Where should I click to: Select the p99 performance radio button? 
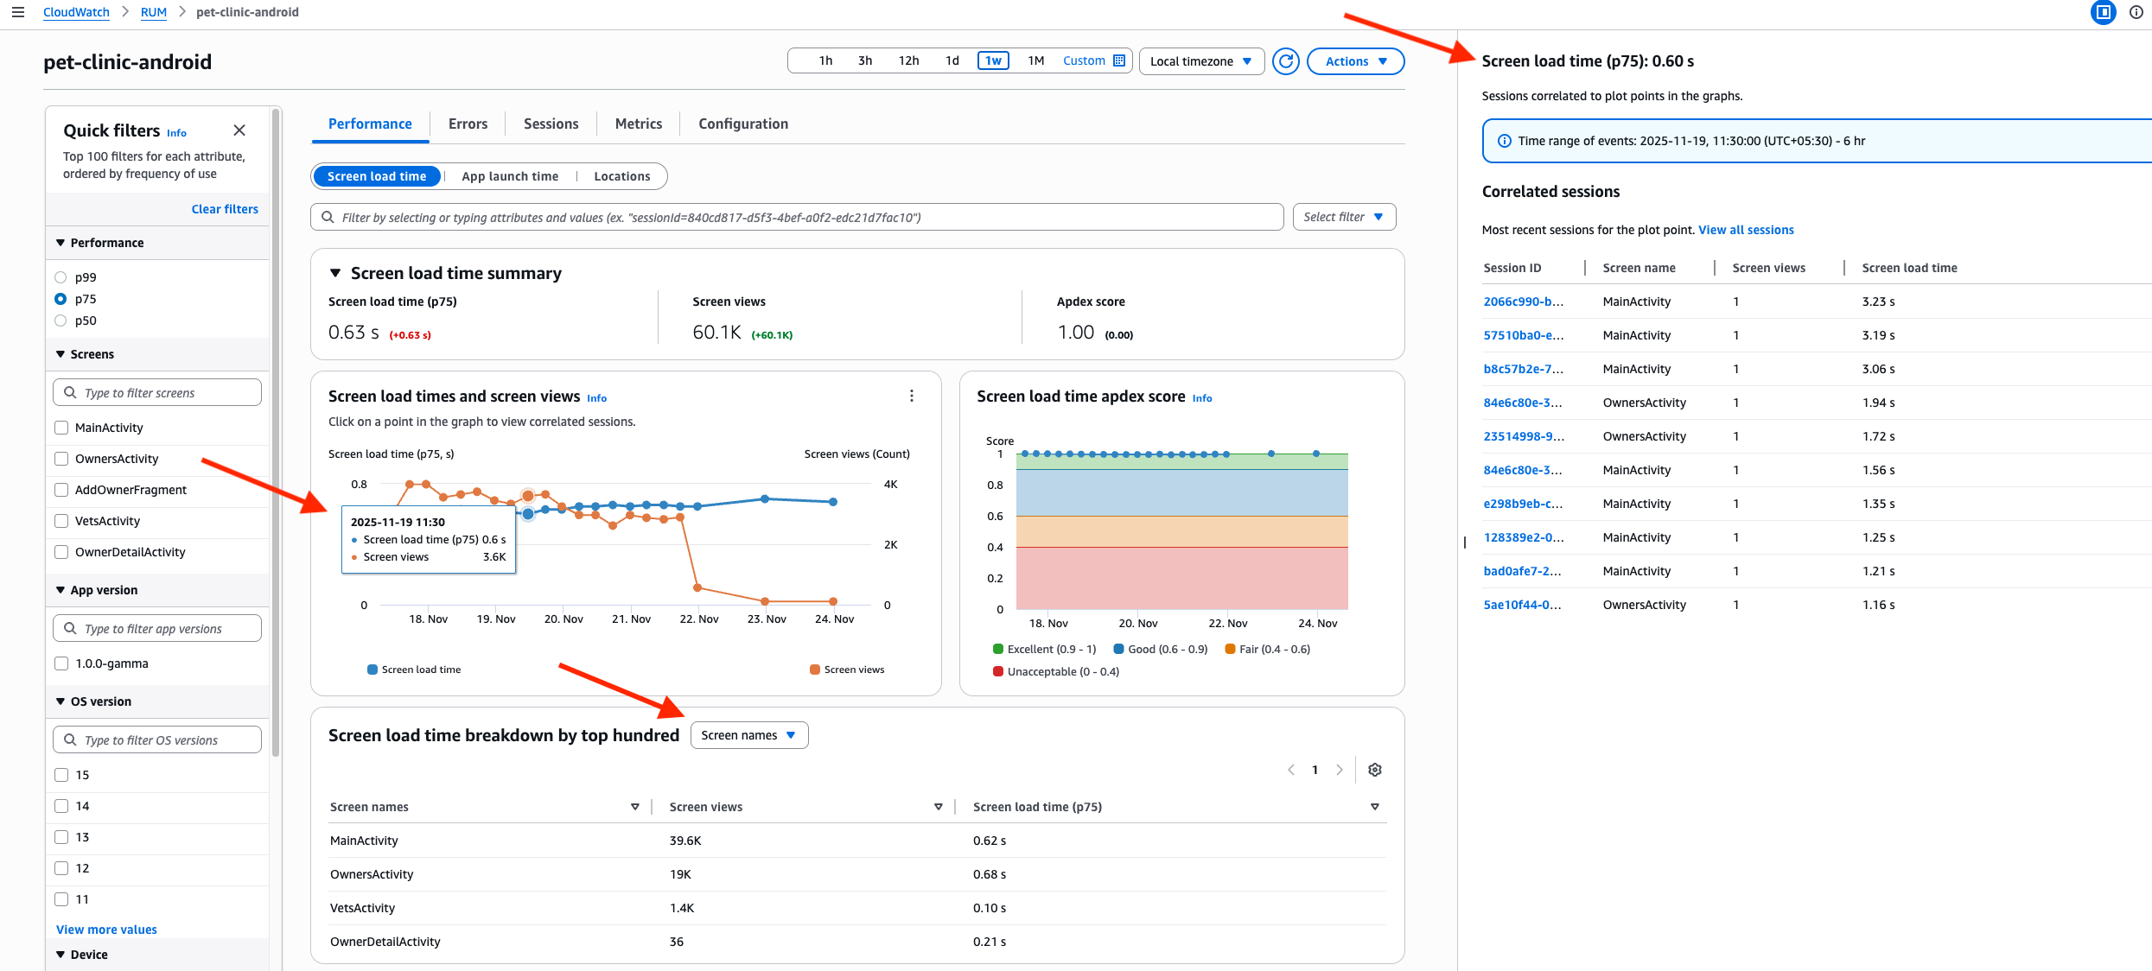60,276
